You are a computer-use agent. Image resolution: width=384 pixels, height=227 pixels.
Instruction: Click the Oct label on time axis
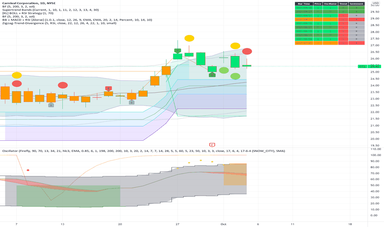coord(223,224)
